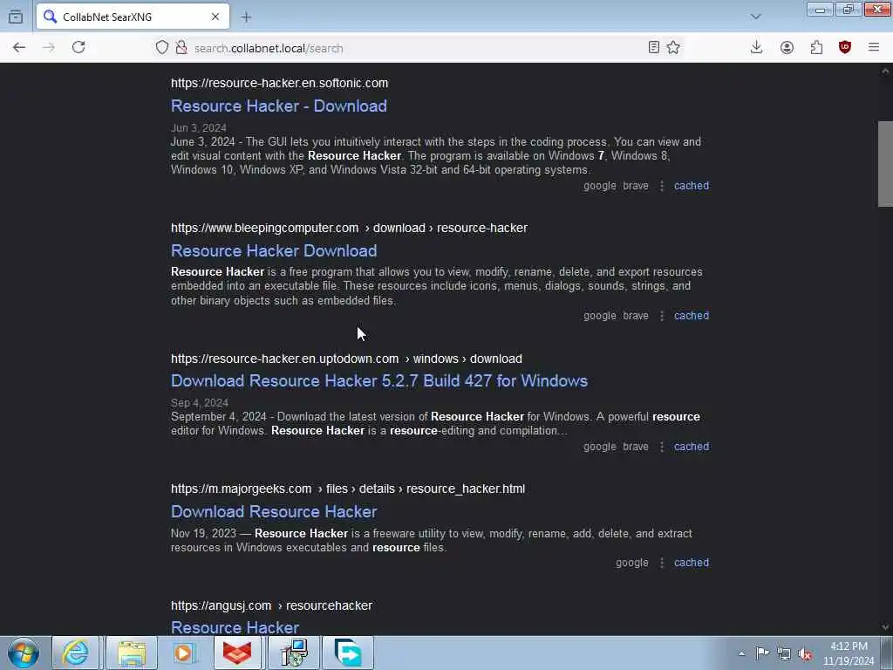The image size is (893, 670).
Task: Open the Extensions puzzle-piece icon
Action: point(816,48)
